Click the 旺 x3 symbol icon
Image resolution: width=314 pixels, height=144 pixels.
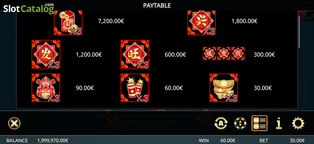coord(135,54)
